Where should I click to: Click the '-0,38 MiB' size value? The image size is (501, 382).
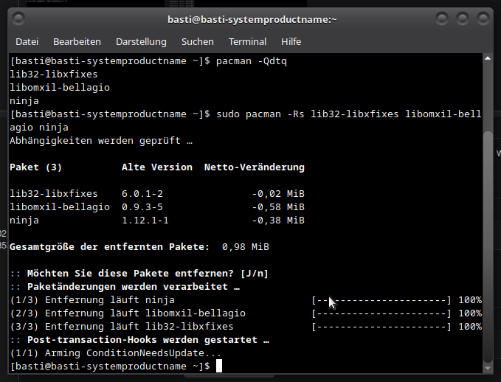click(278, 220)
